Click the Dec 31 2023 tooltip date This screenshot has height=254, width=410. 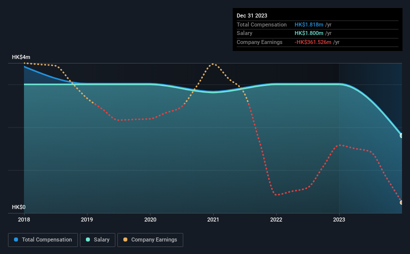(252, 15)
